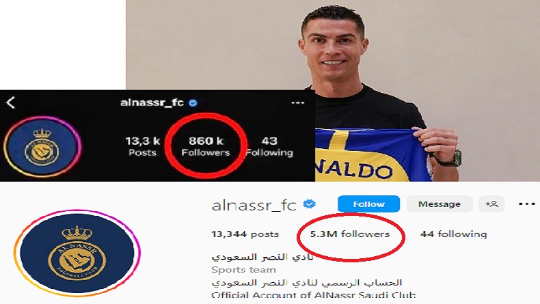Open more options dots right of Message

point(527,204)
